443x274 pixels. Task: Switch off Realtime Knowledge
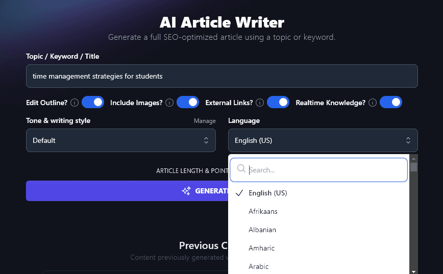(390, 103)
